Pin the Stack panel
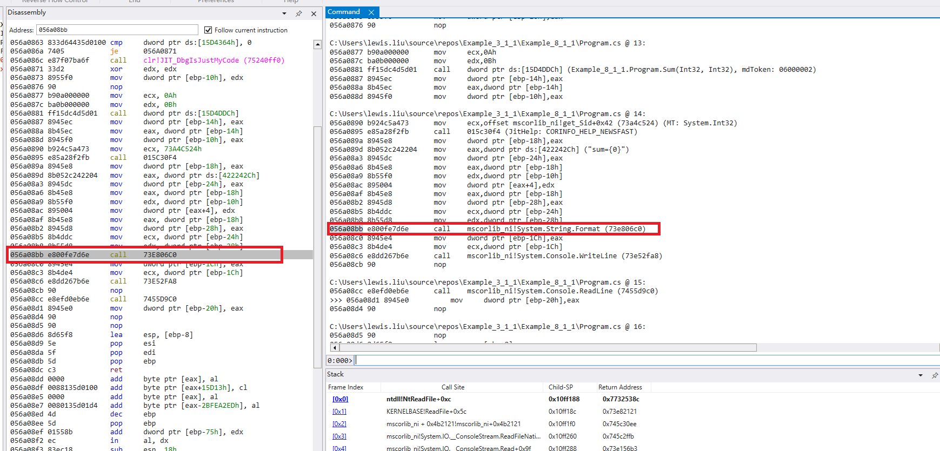 (935, 375)
